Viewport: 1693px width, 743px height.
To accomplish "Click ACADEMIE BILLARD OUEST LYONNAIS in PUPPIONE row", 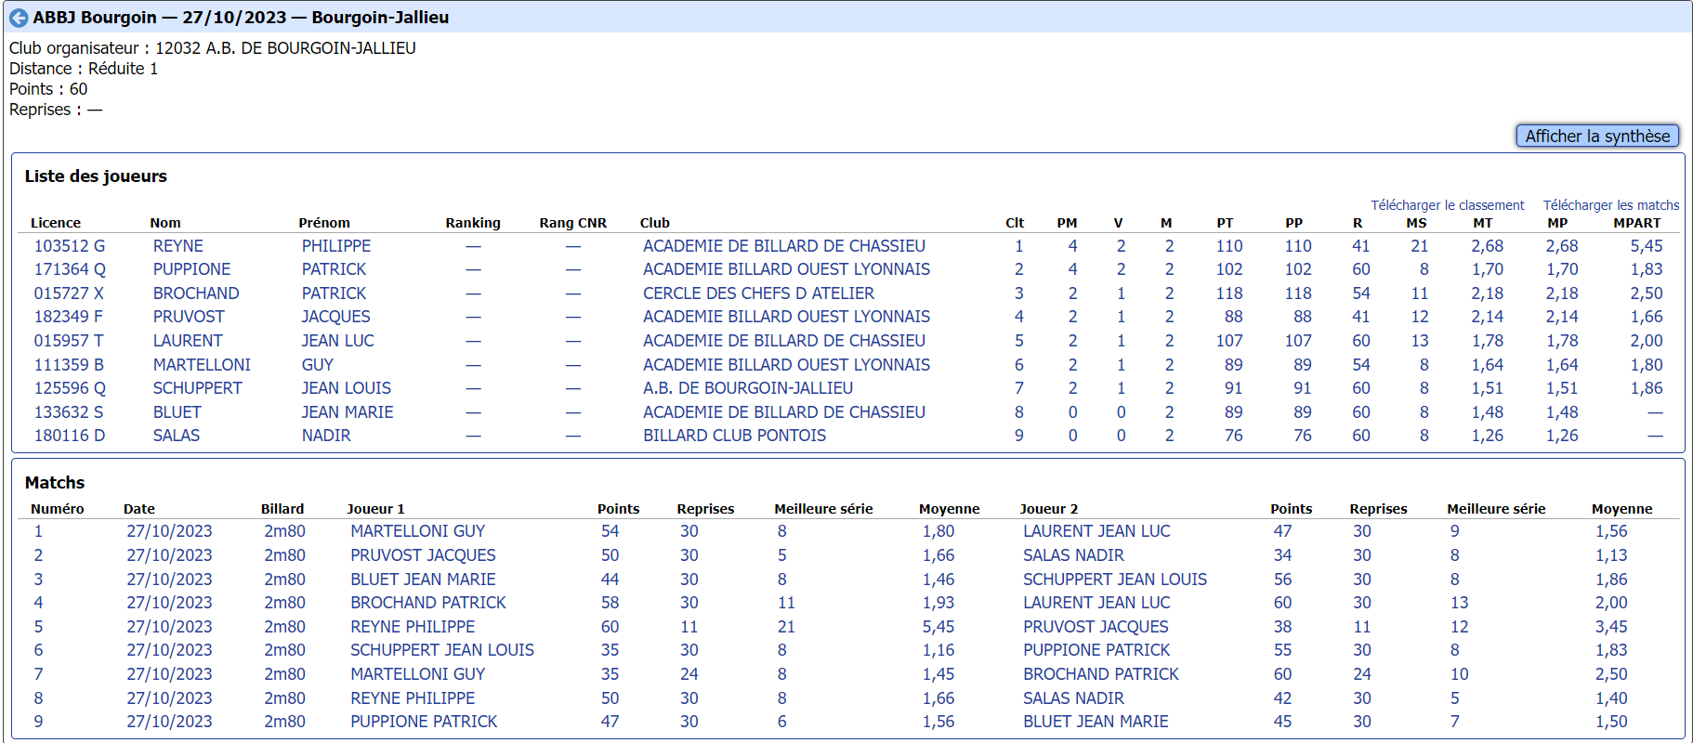I will (x=786, y=269).
